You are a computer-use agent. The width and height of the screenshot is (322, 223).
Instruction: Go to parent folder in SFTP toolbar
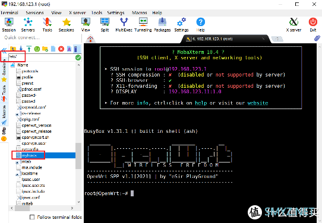pos(13,49)
